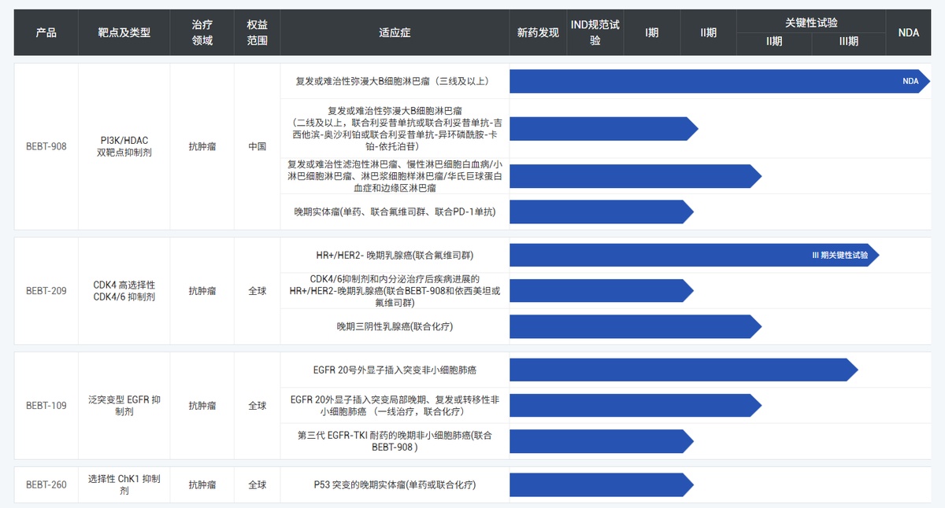Select the 泛突变型 EGFR 抑制剂 target cell

click(x=124, y=406)
